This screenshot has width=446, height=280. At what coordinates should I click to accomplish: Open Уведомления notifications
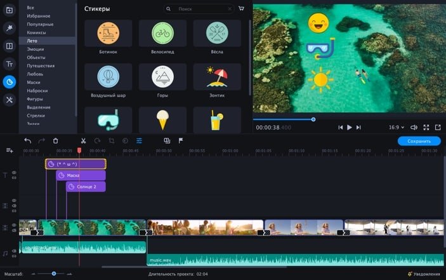tap(424, 274)
